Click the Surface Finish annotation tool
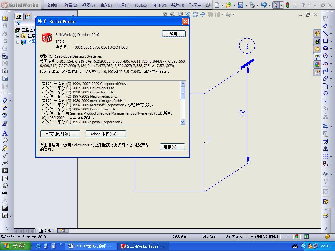The height and width of the screenshot is (251, 335). coord(5,155)
